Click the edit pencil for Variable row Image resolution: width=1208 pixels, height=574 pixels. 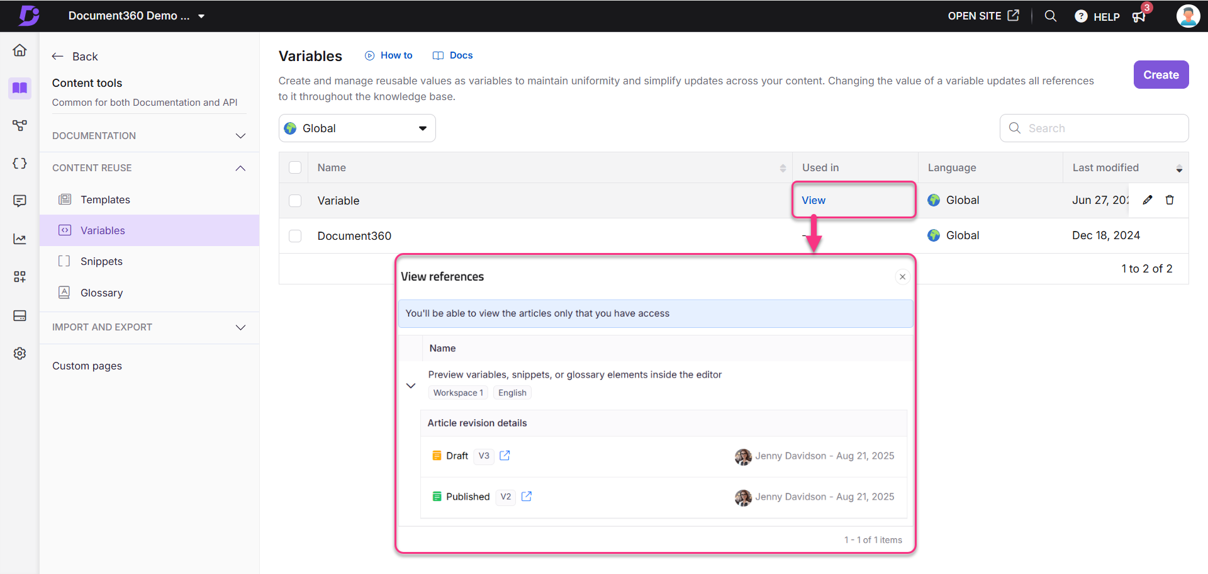(1148, 200)
